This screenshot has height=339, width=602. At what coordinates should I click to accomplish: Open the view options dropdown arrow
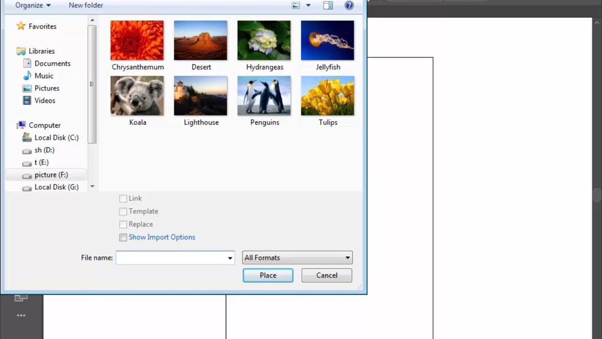[x=309, y=6]
